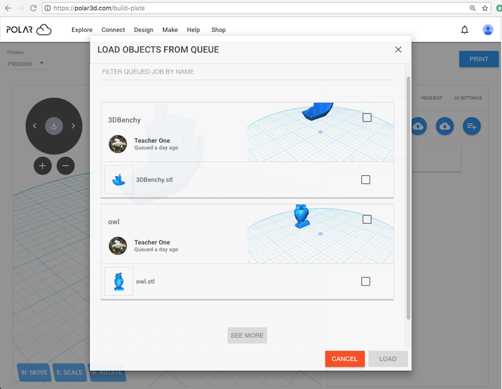Screen dimensions: 502x389
Task: Click the browser address bar URL
Action: click(99, 8)
